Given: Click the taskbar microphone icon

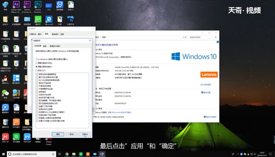Looking at the screenshot, I should pyautogui.click(x=53, y=154).
